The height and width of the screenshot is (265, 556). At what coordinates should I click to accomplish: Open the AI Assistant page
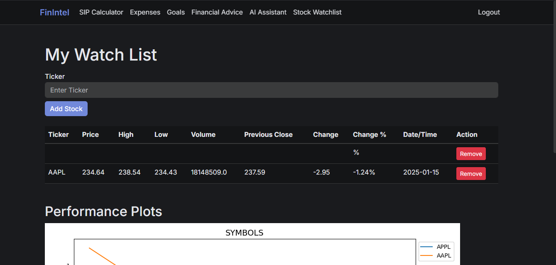coord(268,12)
